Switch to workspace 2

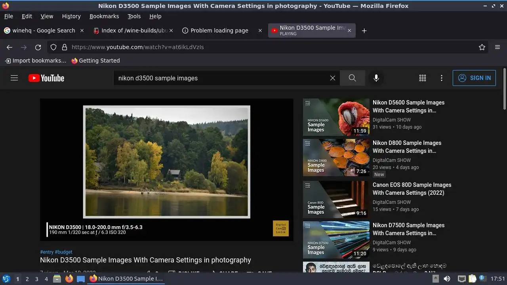pyautogui.click(x=27, y=279)
